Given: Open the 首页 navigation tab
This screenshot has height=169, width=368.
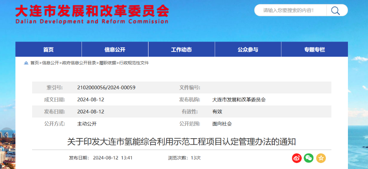Looking at the screenshot, I should [48, 50].
